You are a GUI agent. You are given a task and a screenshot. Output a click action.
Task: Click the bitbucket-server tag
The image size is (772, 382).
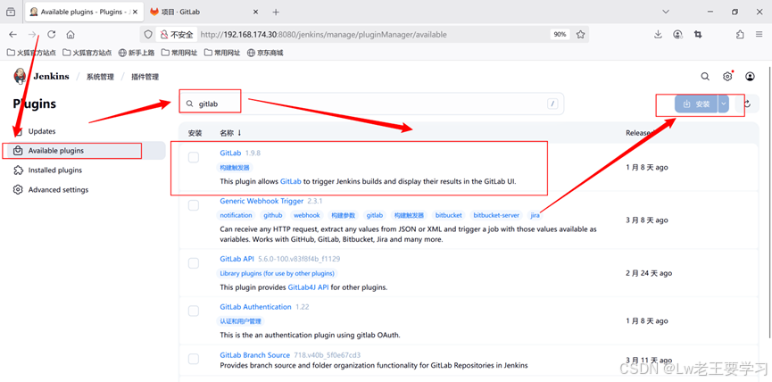tap(496, 215)
